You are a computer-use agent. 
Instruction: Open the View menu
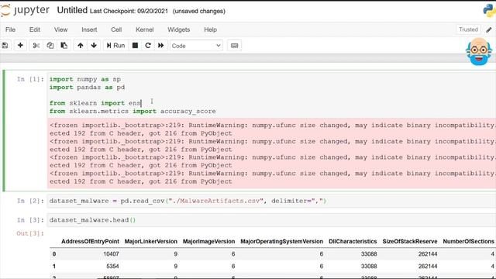click(60, 29)
